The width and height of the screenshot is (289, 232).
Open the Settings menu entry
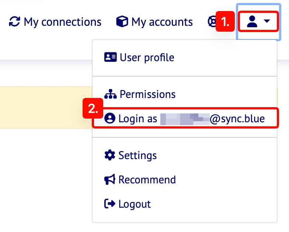pos(137,155)
